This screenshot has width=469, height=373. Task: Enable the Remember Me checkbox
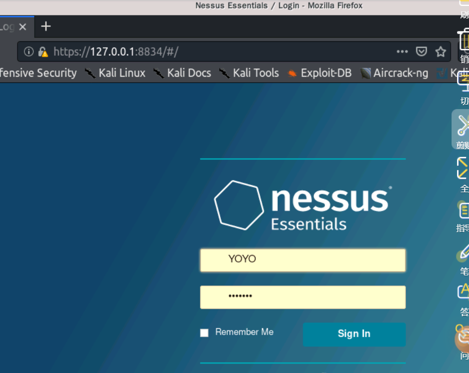[x=204, y=333]
